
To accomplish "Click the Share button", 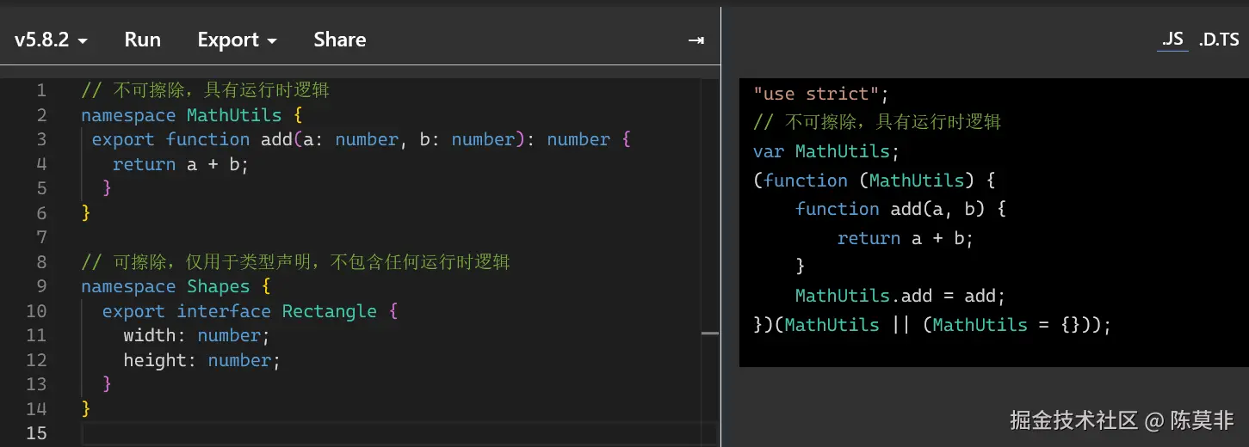I will pos(339,40).
